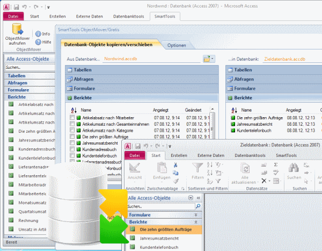Screen dimensions: 322x251
Task: Switch to the Externe Daten tab in Nordwind
Action: click(x=89, y=17)
